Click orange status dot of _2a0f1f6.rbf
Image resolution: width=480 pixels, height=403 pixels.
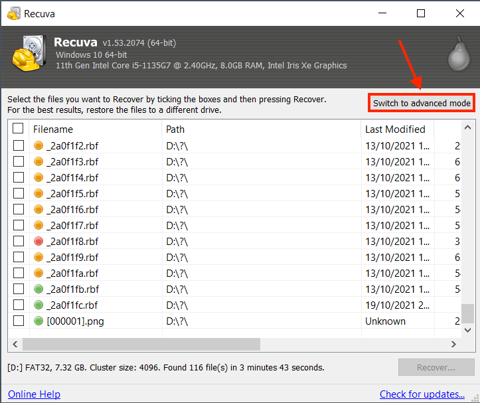[x=39, y=209]
